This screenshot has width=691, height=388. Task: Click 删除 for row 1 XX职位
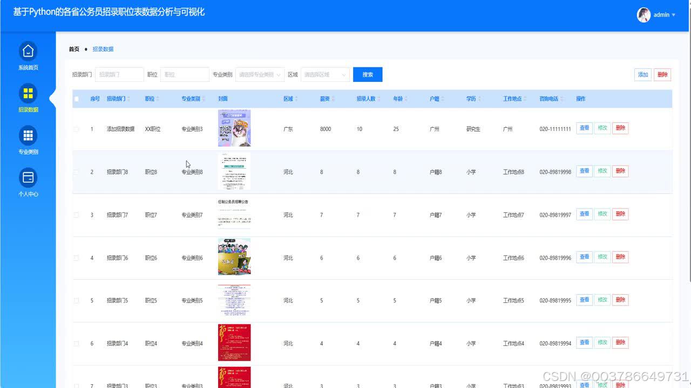click(x=620, y=128)
